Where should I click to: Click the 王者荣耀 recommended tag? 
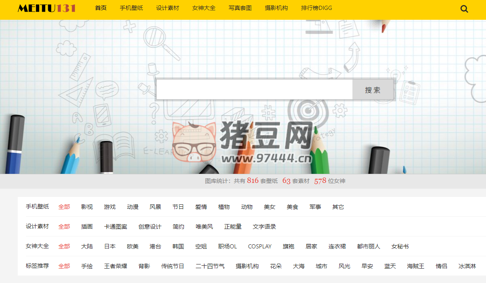(x=115, y=266)
